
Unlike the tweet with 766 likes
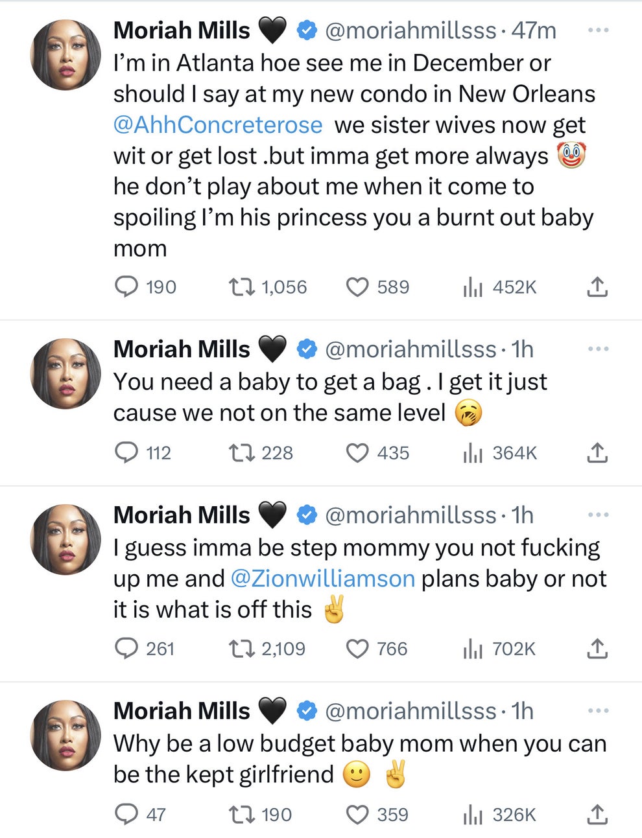357,648
